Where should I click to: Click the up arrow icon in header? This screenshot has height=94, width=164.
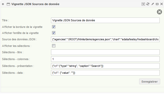[3, 4]
